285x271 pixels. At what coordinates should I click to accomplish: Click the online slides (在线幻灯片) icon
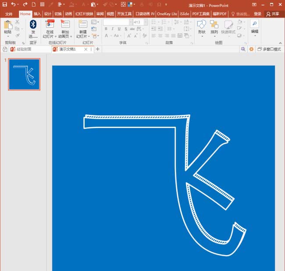click(x=50, y=25)
